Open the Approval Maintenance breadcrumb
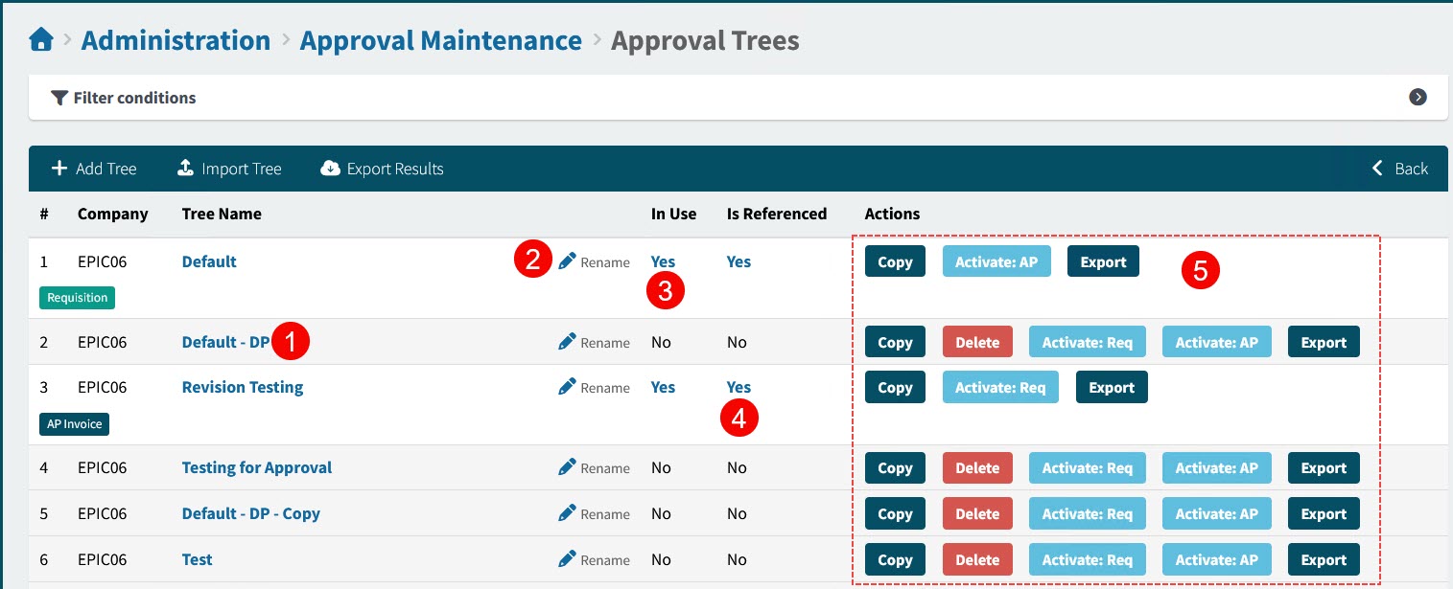 click(441, 41)
